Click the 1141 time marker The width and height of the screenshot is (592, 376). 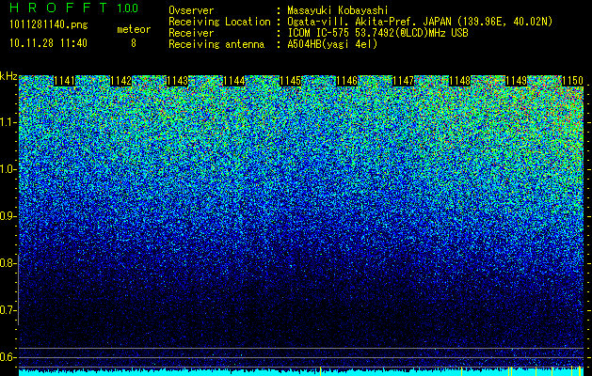[x=65, y=81]
